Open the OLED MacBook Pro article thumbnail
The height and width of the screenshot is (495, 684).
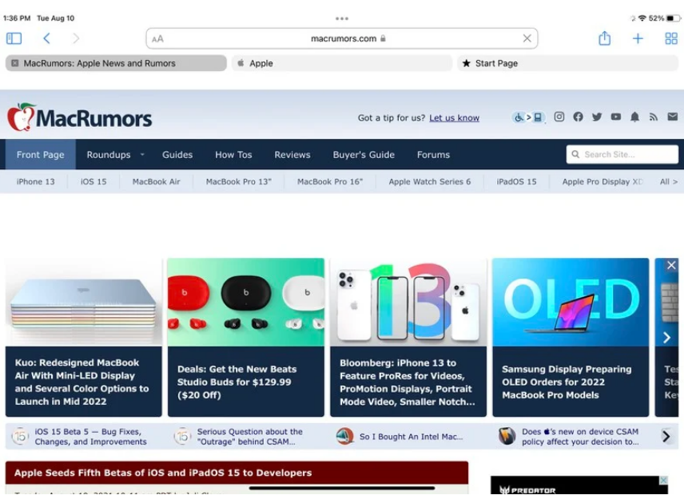coord(570,302)
